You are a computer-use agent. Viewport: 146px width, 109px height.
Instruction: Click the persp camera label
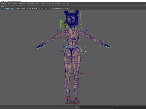click(72, 104)
